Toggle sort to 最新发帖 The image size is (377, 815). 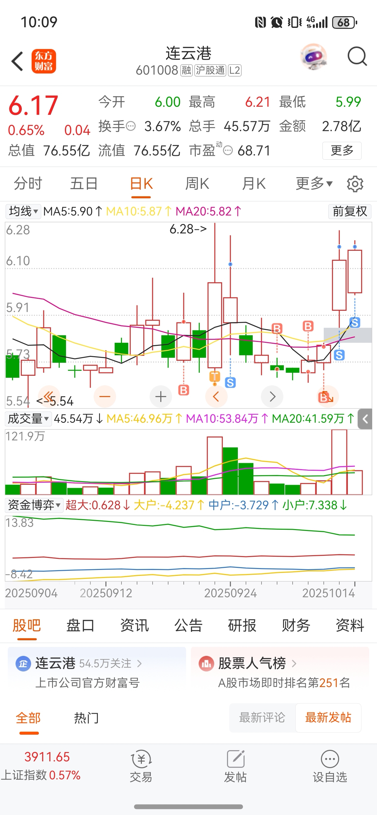(328, 718)
